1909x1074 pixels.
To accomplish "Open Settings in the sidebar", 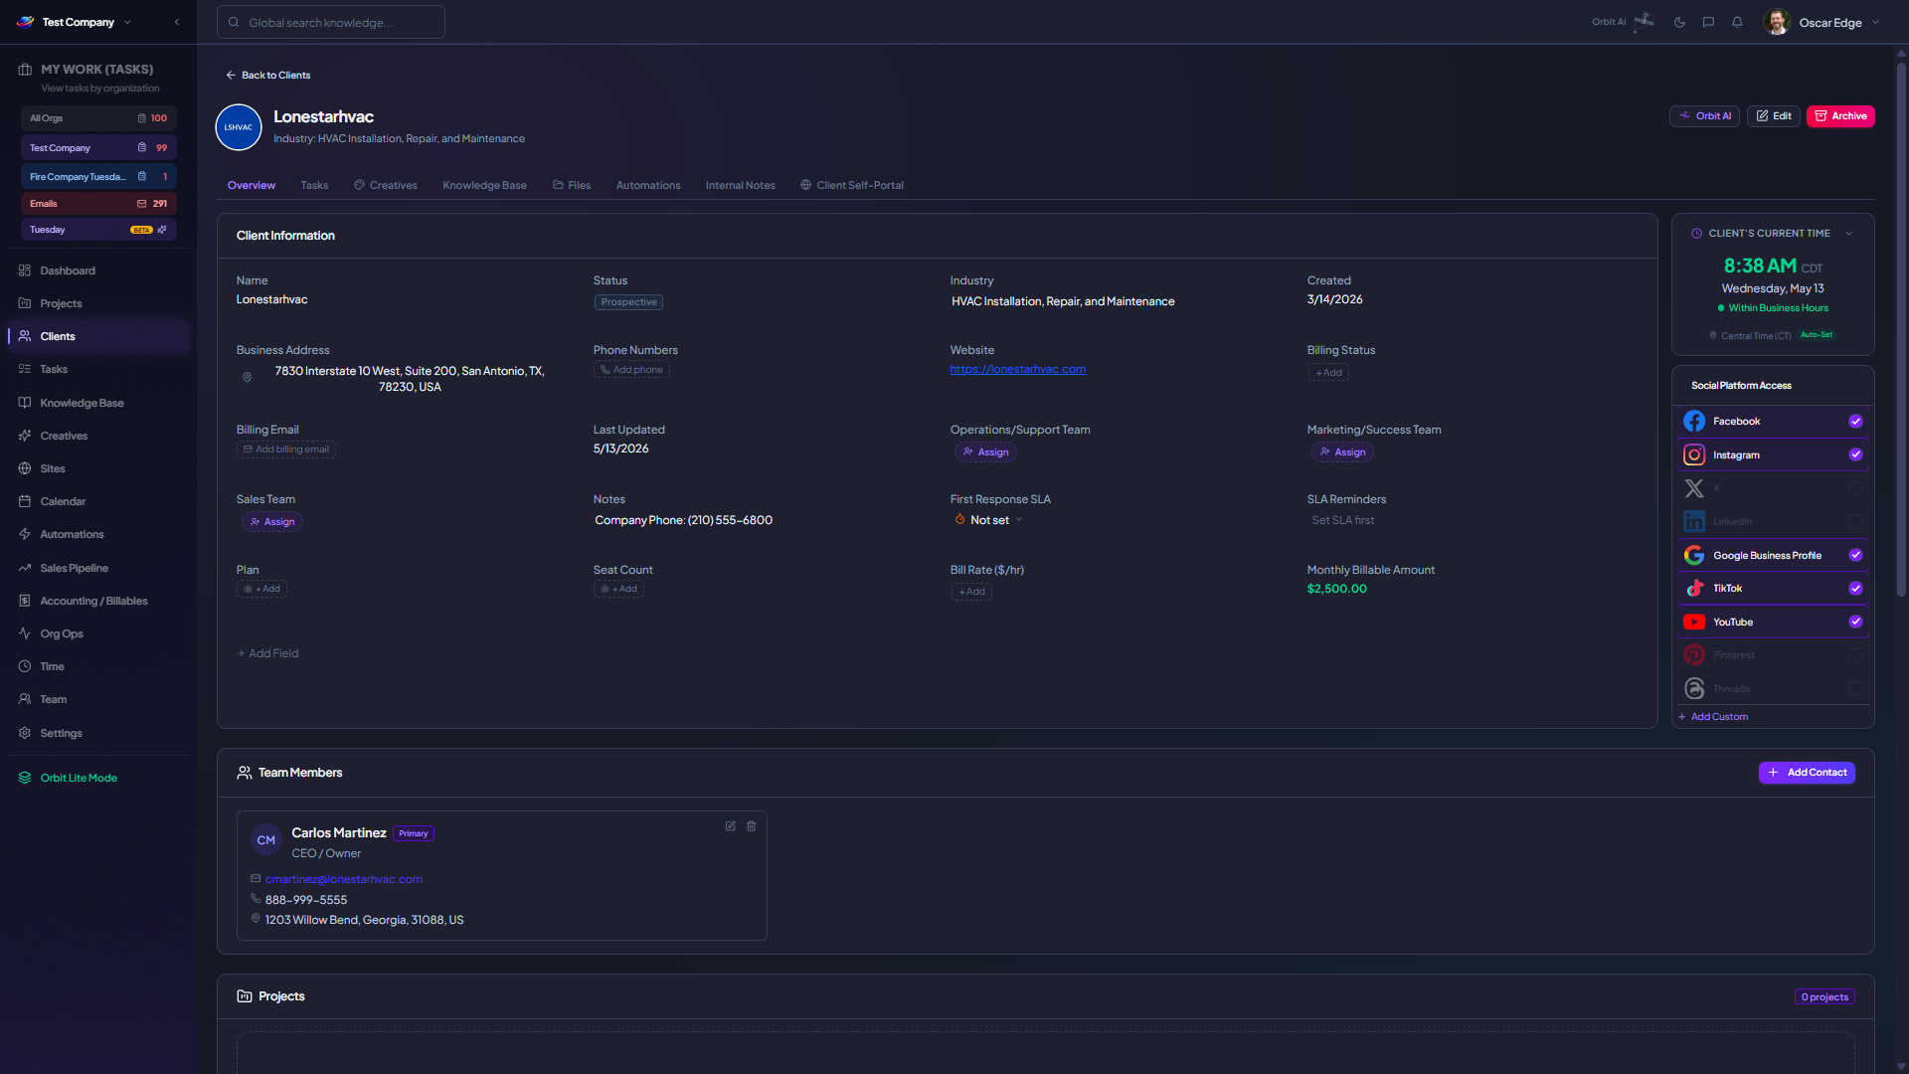I will [97, 733].
